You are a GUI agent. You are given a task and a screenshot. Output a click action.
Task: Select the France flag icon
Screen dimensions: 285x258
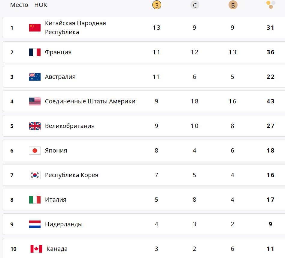35,52
